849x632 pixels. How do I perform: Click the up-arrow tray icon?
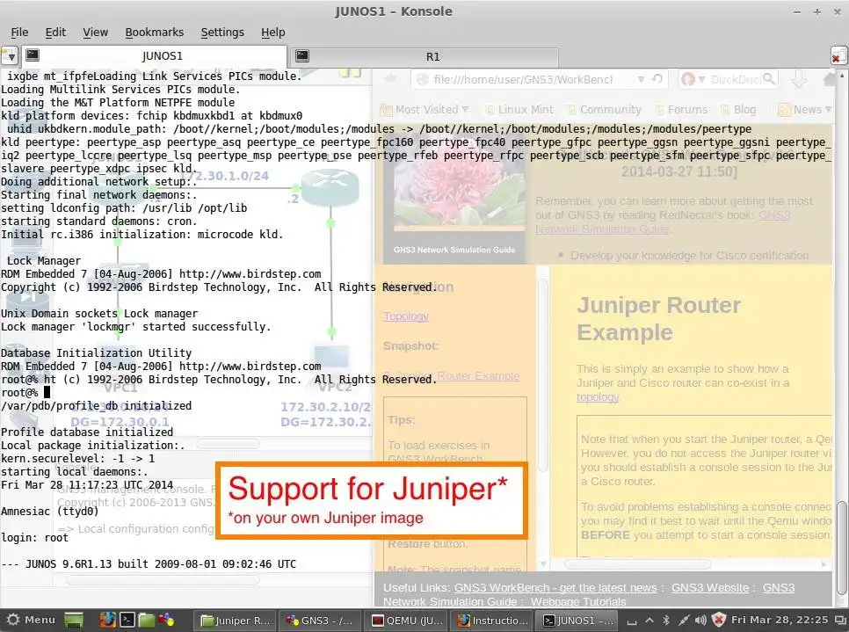(649, 620)
